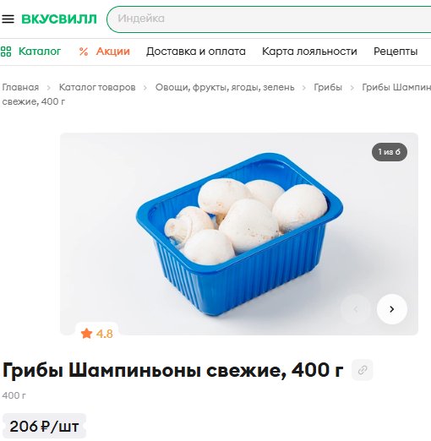
Task: Click the previous photo arrow button
Action: pos(356,309)
